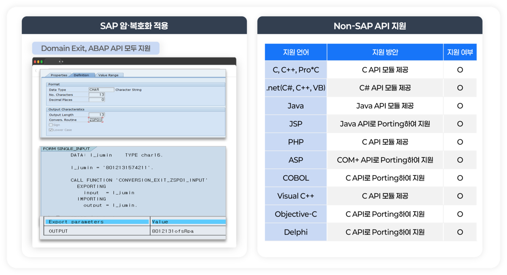The image size is (507, 275).
Task: Click the 'DATA: l_jumin TYPE char16' line
Action: (117, 155)
